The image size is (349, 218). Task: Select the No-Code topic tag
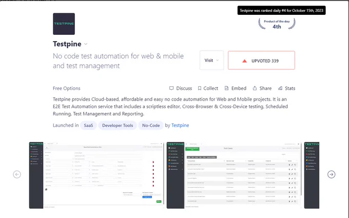pos(151,126)
